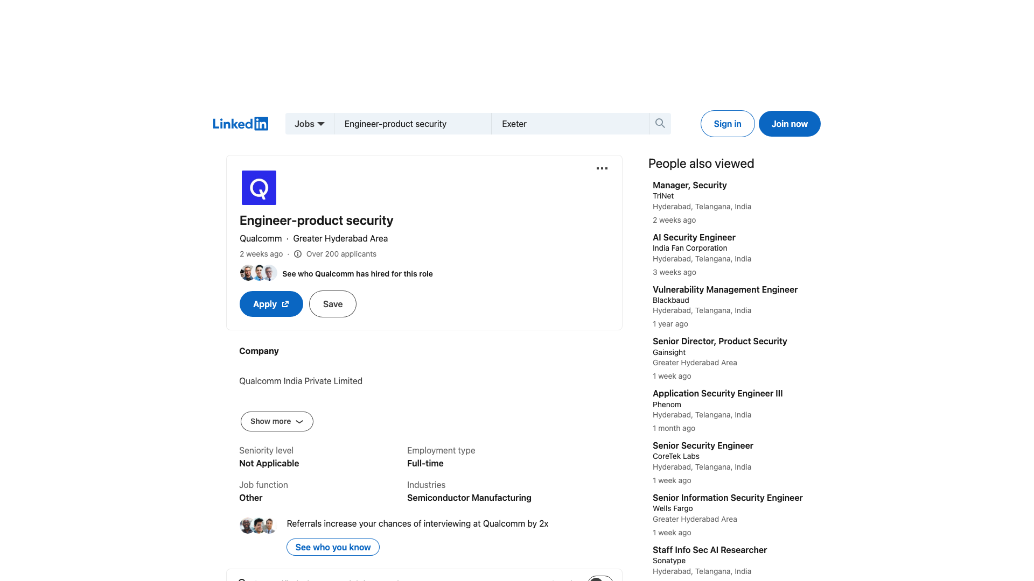The height and width of the screenshot is (581, 1034).
Task: Click referral avatars beside referrals text
Action: (258, 525)
